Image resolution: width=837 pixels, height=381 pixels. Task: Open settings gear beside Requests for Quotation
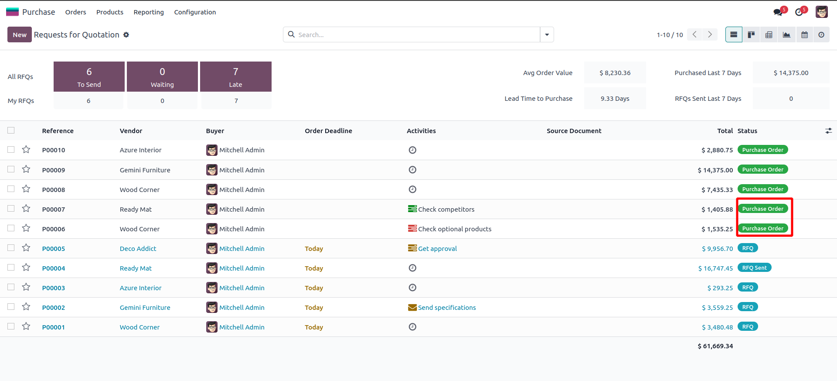(126, 35)
